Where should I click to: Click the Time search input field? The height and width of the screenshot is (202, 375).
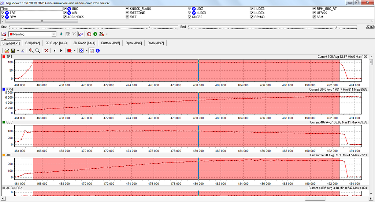pyautogui.click(x=31, y=8)
